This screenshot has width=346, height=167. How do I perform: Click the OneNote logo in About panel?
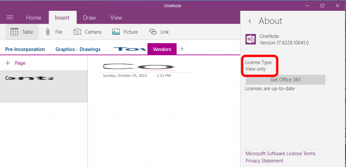pos(250,40)
